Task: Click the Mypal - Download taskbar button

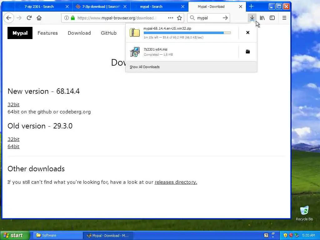Action: click(108, 236)
